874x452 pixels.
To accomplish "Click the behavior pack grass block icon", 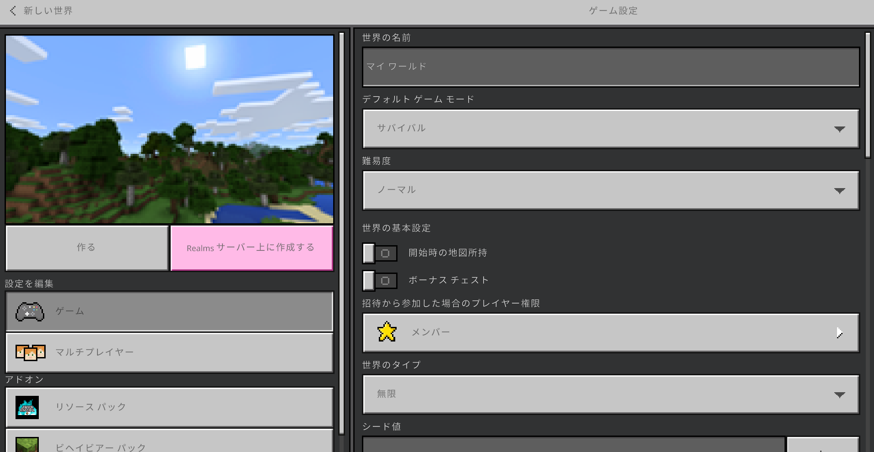I will point(27,445).
